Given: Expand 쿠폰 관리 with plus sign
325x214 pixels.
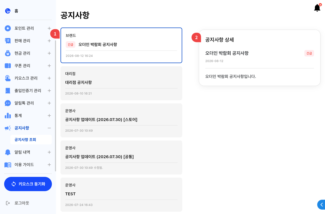Looking at the screenshot, I should tap(49, 66).
